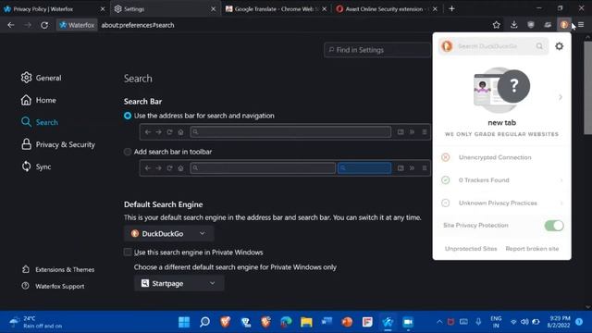Click Unprotected Sites link

(471, 249)
